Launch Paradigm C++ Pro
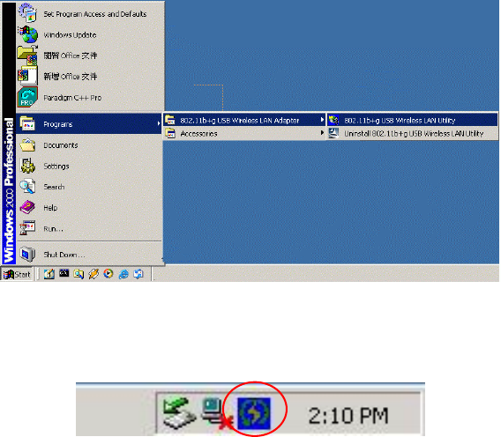Screen dimensions: 501x437 (x=90, y=98)
